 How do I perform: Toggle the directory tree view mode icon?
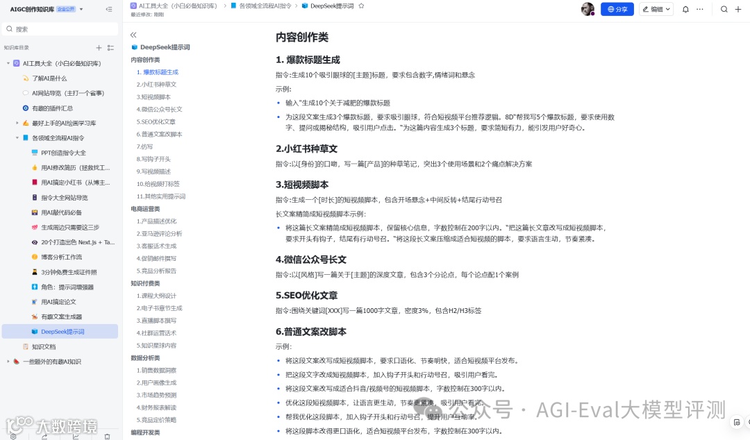point(111,48)
